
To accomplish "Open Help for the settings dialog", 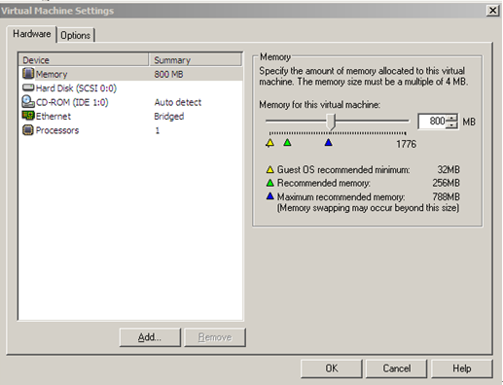I will click(x=462, y=368).
